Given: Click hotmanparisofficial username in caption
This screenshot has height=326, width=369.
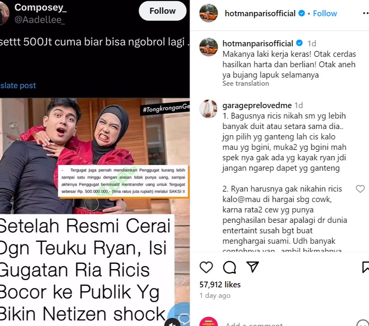Looking at the screenshot, I should (x=258, y=43).
